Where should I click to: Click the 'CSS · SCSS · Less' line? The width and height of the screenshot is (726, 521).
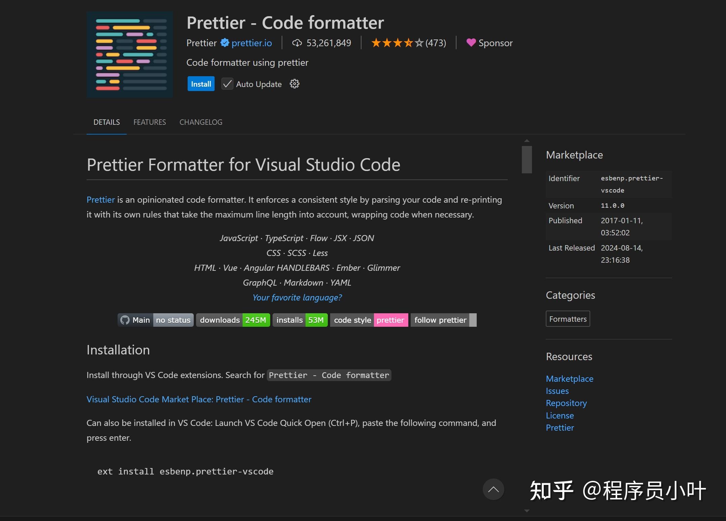coord(297,253)
